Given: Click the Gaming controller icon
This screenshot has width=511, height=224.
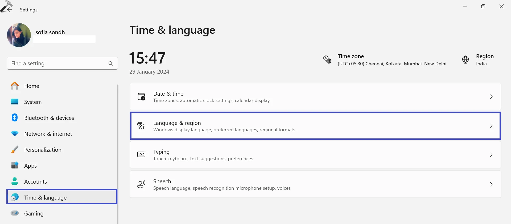Looking at the screenshot, I should pyautogui.click(x=15, y=213).
